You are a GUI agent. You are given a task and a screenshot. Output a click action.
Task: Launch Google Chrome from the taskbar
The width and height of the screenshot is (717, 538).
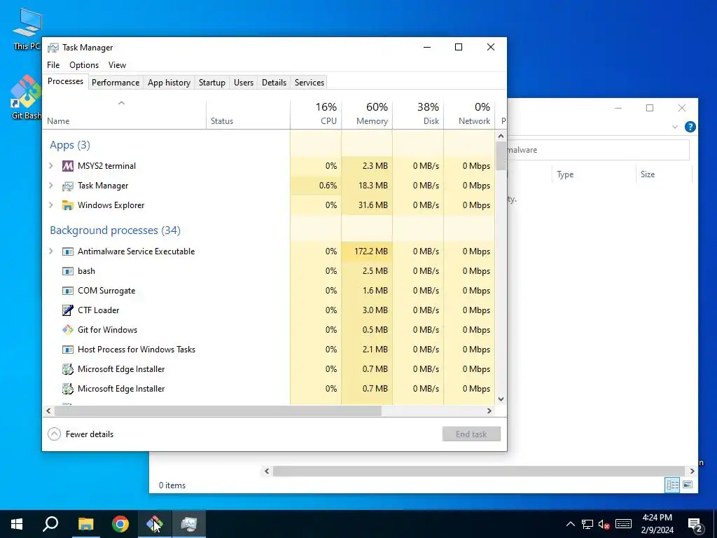[120, 524]
